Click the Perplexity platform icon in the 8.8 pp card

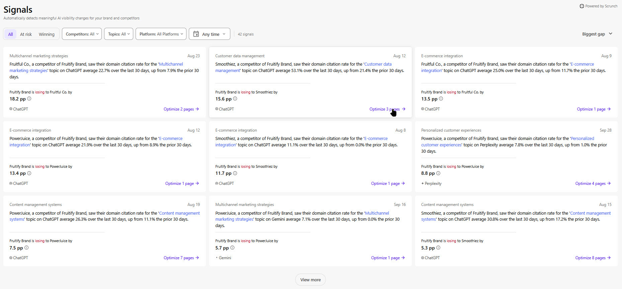tap(422, 184)
